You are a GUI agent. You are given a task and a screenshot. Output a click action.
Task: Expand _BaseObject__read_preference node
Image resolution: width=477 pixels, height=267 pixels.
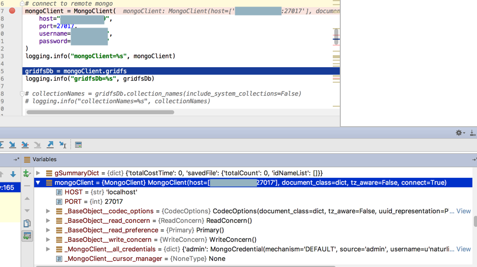[48, 230]
